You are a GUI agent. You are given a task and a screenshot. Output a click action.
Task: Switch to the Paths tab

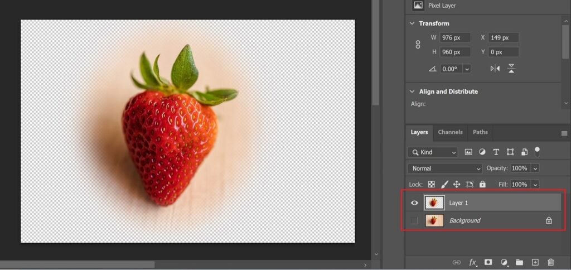coord(480,132)
